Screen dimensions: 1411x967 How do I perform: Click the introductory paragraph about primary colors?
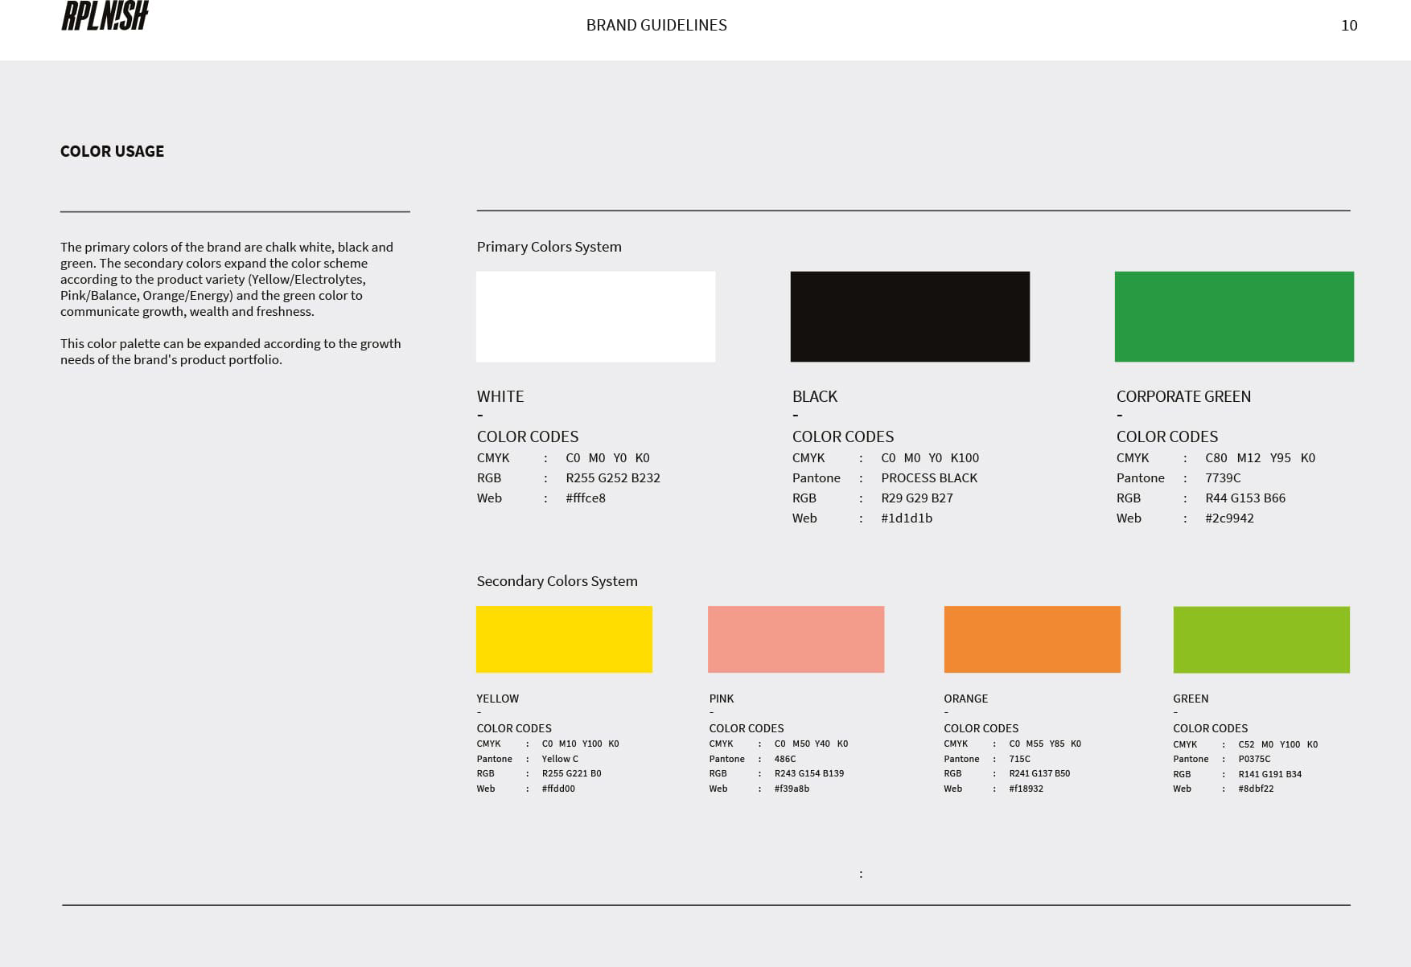pos(231,277)
